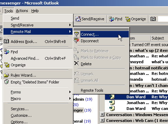Click the highlighted Dan Ward message icon
This screenshot has height=124, width=168.
(x=112, y=97)
